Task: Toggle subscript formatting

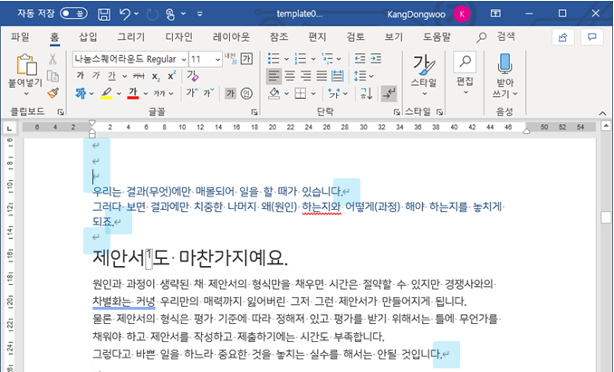Action: (156, 76)
